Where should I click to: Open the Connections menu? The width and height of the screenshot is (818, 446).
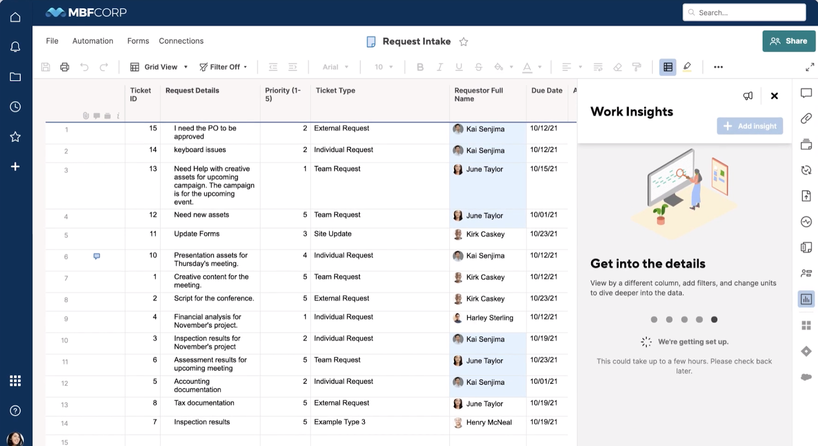click(x=181, y=41)
